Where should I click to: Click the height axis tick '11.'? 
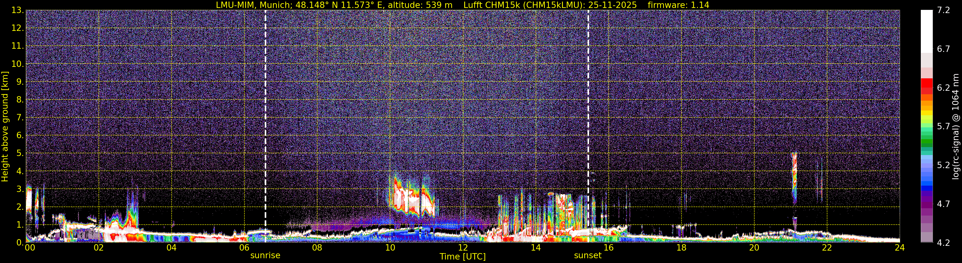18,46
